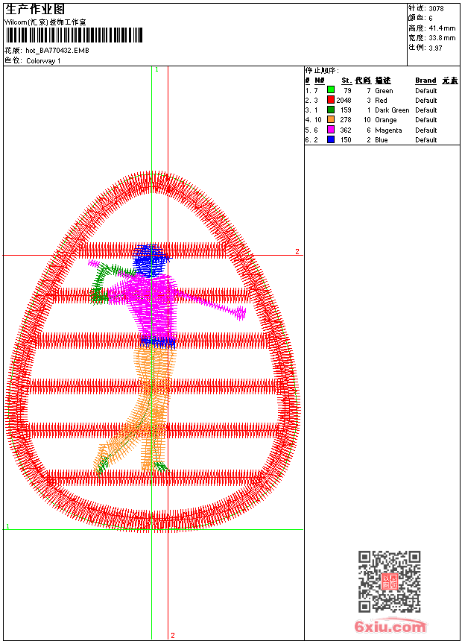
Task: Click the Colorway 1 label
Action: [x=43, y=60]
